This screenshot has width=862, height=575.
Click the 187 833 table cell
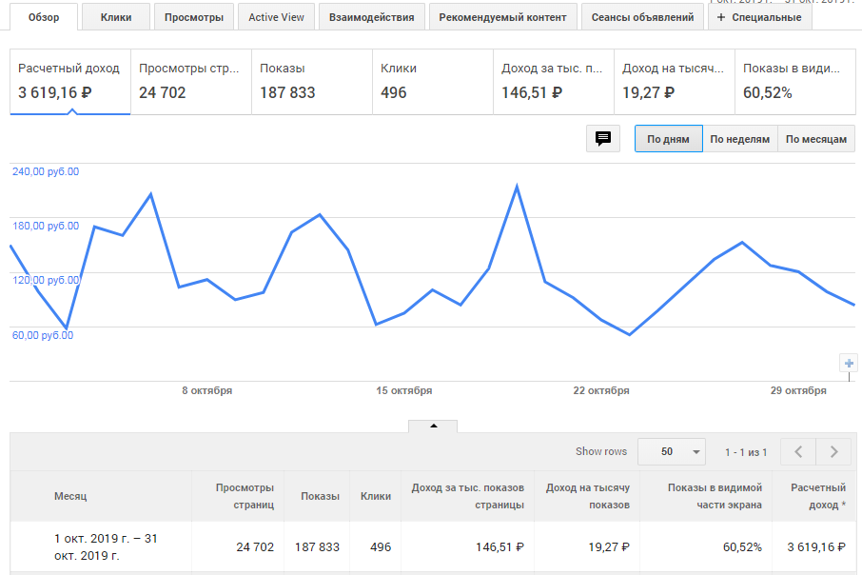(x=317, y=547)
